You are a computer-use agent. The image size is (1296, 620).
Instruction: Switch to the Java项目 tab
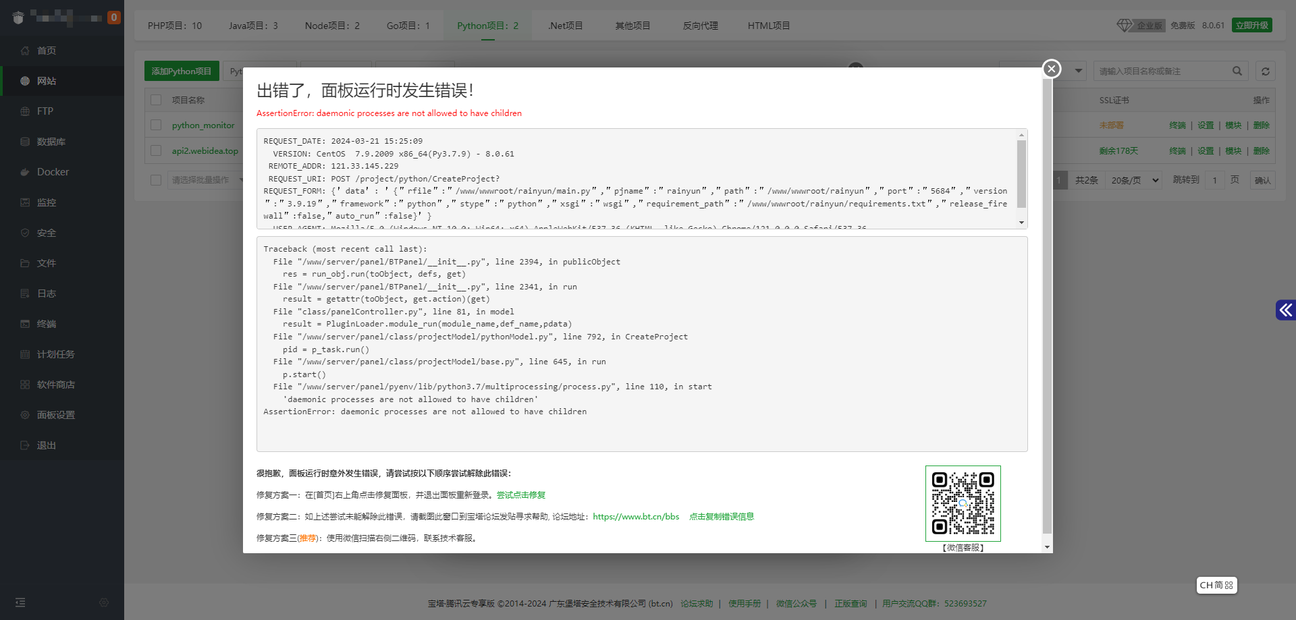pyautogui.click(x=253, y=26)
